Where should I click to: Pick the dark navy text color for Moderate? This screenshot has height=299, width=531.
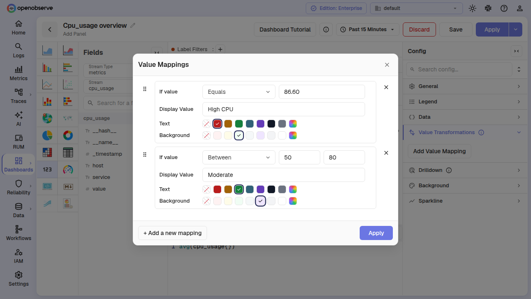271,189
